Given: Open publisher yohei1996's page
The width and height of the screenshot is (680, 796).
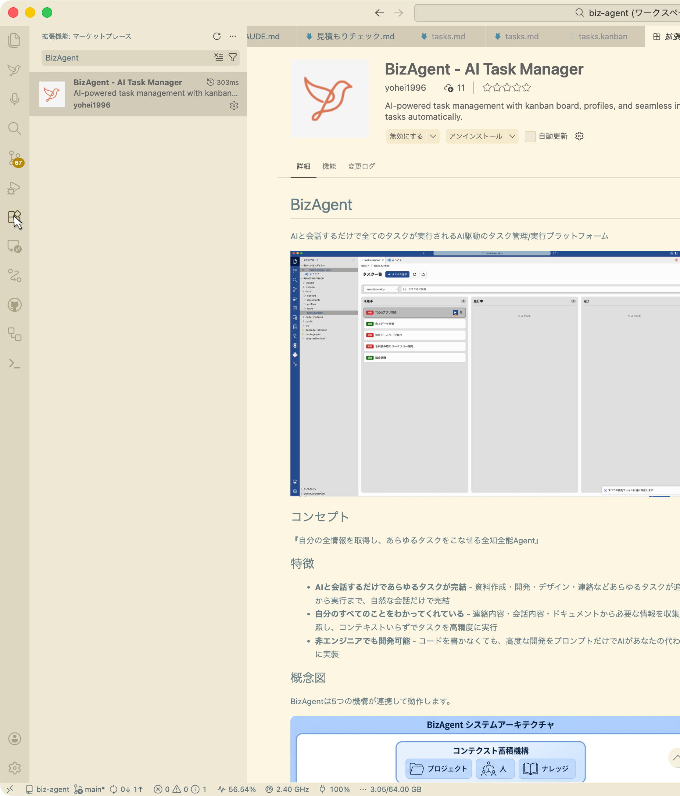Looking at the screenshot, I should (x=405, y=88).
